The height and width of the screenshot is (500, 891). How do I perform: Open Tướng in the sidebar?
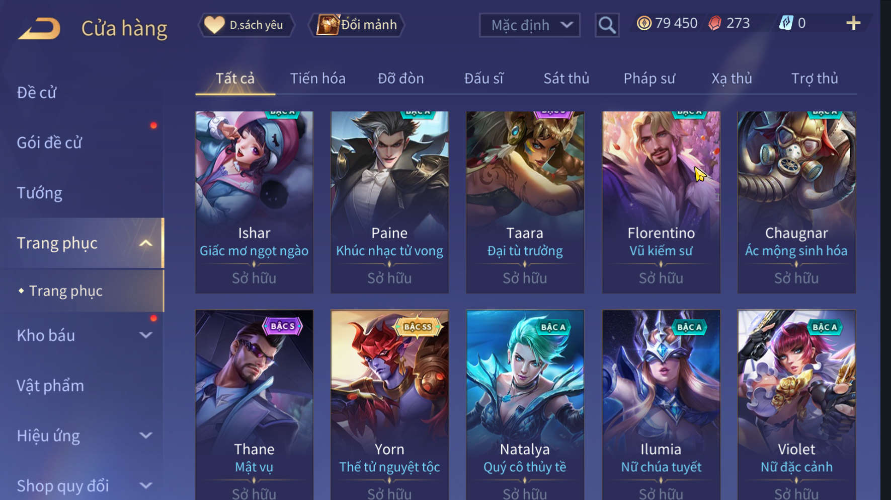pyautogui.click(x=40, y=193)
